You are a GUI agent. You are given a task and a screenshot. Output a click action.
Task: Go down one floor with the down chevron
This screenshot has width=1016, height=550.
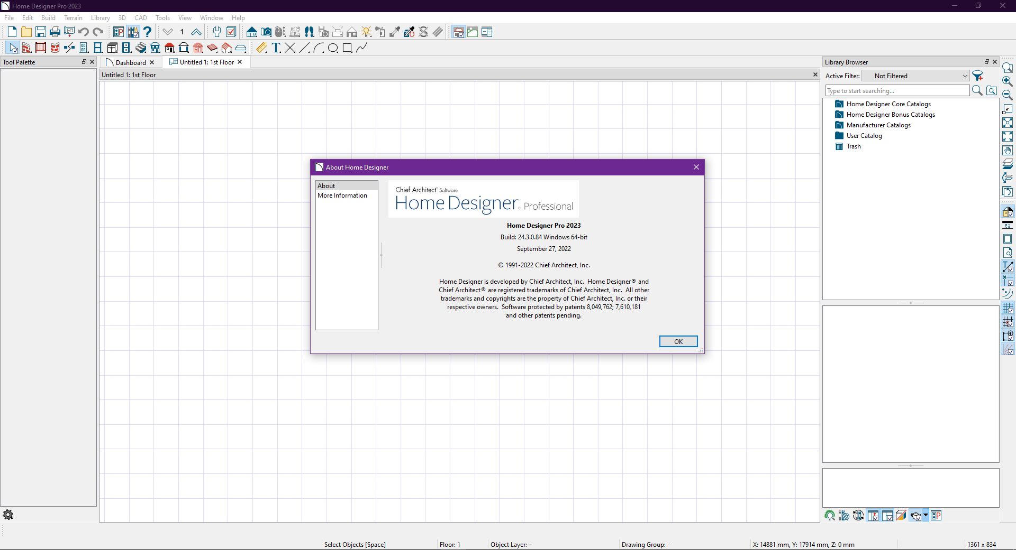[x=168, y=32]
